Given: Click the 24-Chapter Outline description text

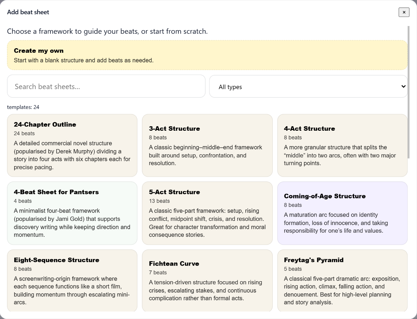Looking at the screenshot, I should point(72,155).
